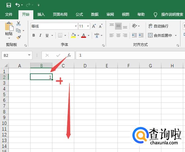Image resolution: width=185 pixels, height=152 pixels.
Task: Click the Undo arrow icon
Action: click(18, 5)
